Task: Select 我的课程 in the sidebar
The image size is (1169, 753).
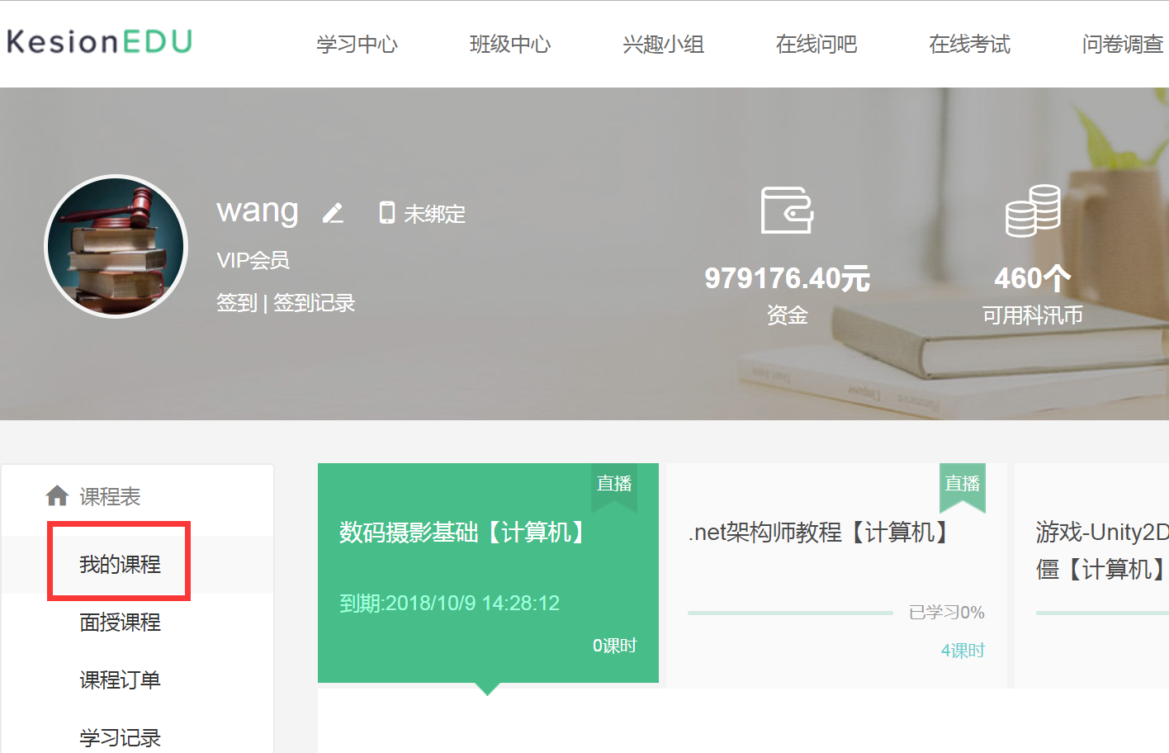Action: pyautogui.click(x=120, y=564)
